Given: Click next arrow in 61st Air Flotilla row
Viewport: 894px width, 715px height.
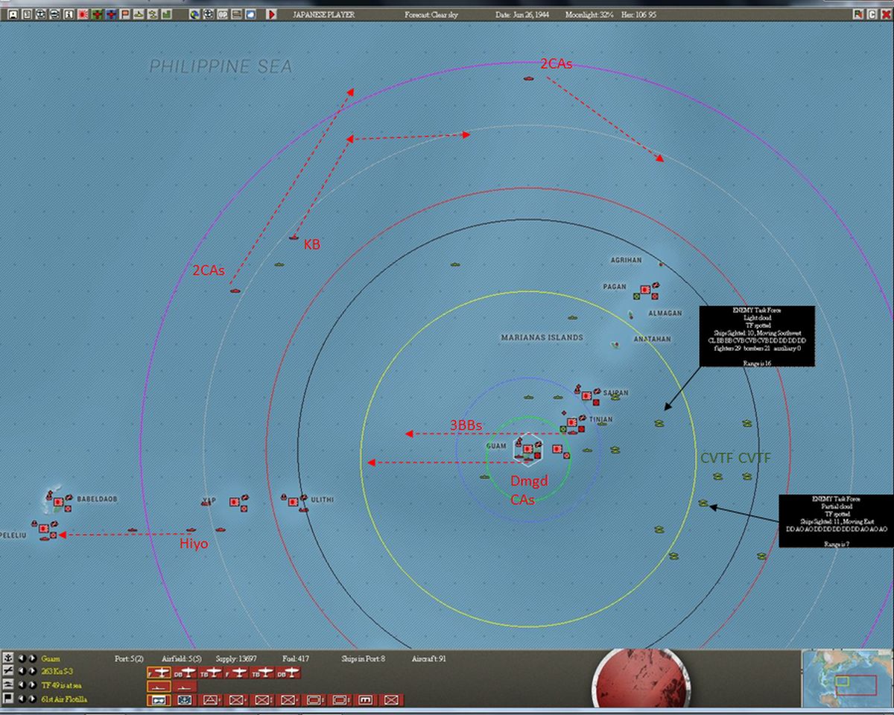Looking at the screenshot, I should tap(32, 699).
